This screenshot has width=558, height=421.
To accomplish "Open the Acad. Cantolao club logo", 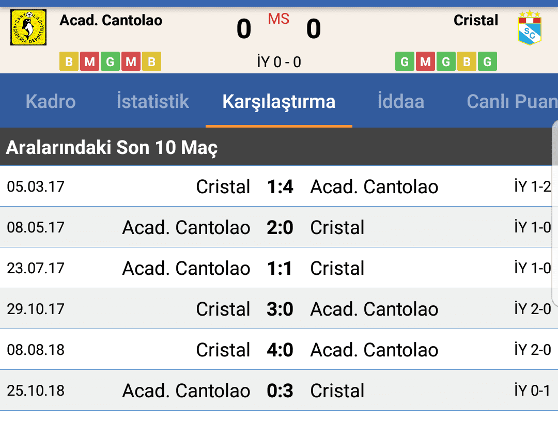I will 28,27.
